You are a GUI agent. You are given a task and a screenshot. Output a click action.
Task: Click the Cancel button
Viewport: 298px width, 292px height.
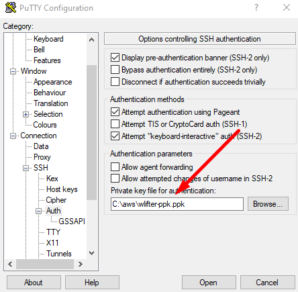pos(268,283)
